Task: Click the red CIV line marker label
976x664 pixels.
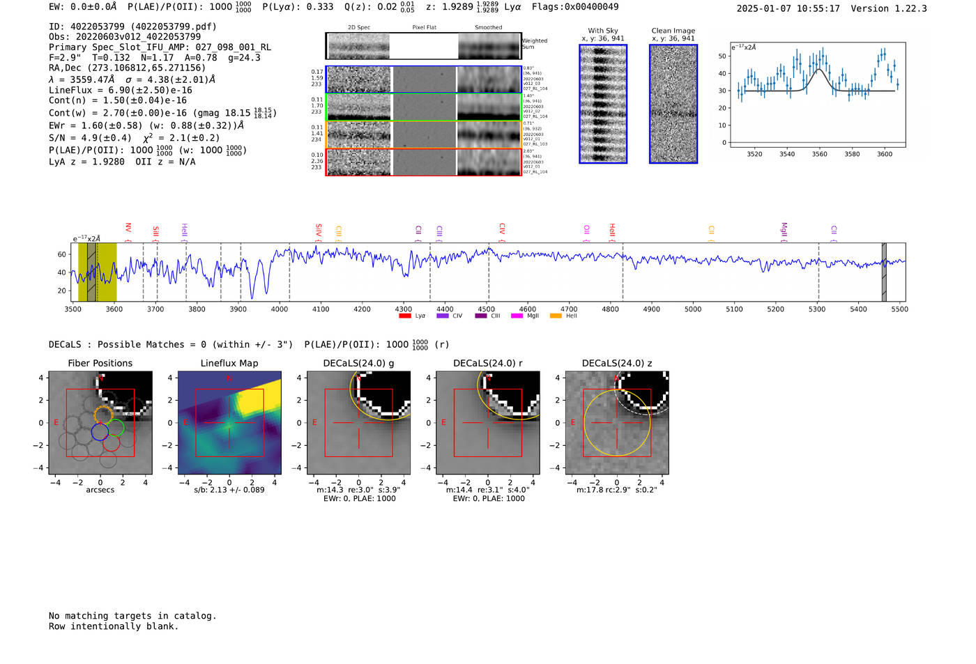Action: click(x=502, y=229)
